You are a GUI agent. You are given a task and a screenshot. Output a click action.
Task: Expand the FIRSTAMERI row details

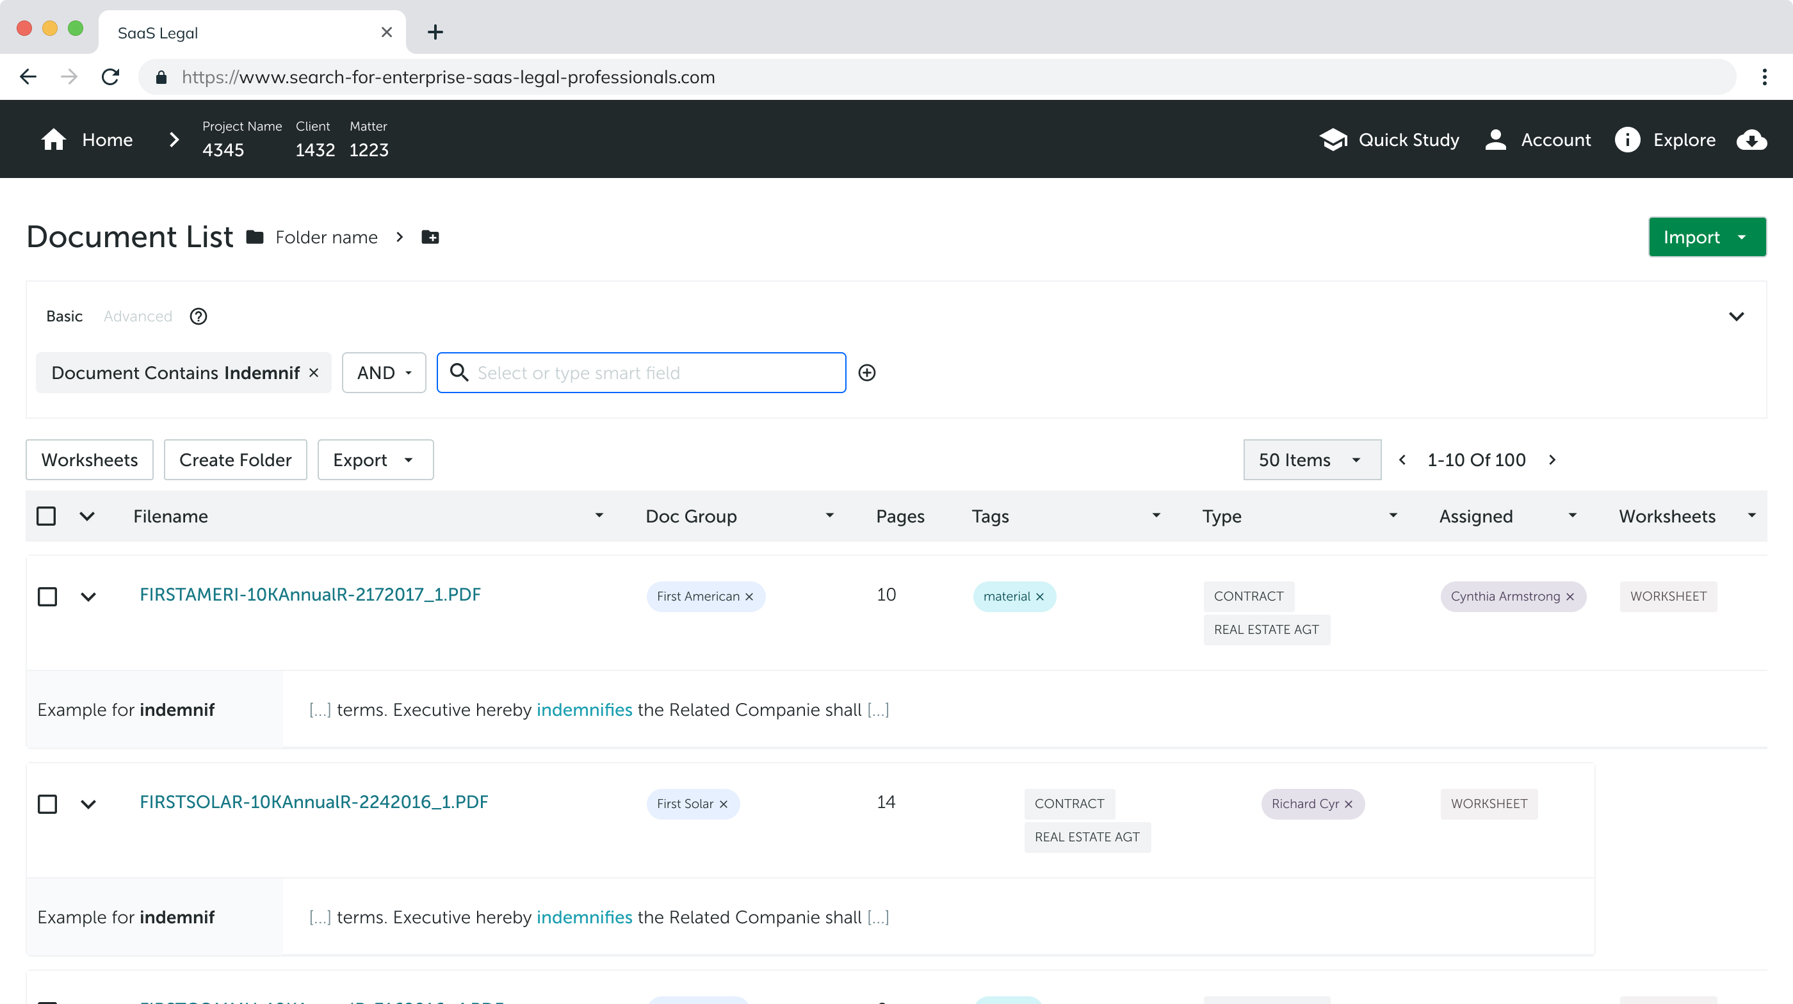88,597
